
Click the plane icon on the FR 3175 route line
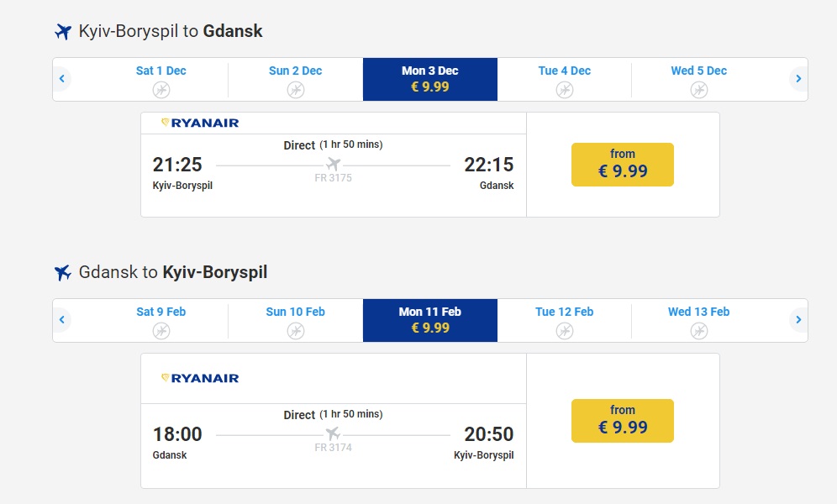(x=334, y=164)
